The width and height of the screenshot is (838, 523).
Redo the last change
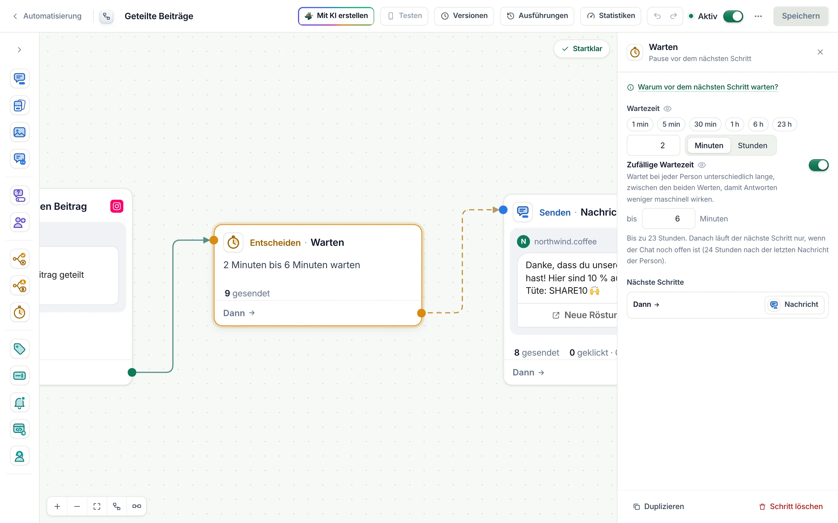[674, 16]
